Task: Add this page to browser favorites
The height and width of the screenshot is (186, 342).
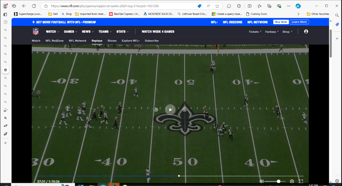Action: 217,6
